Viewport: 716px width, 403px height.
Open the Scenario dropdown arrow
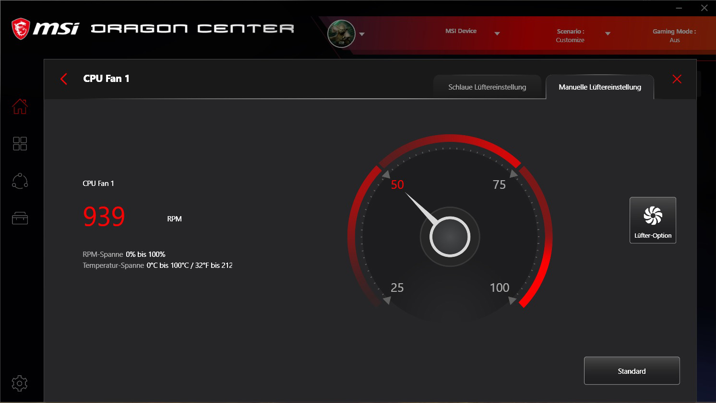608,34
